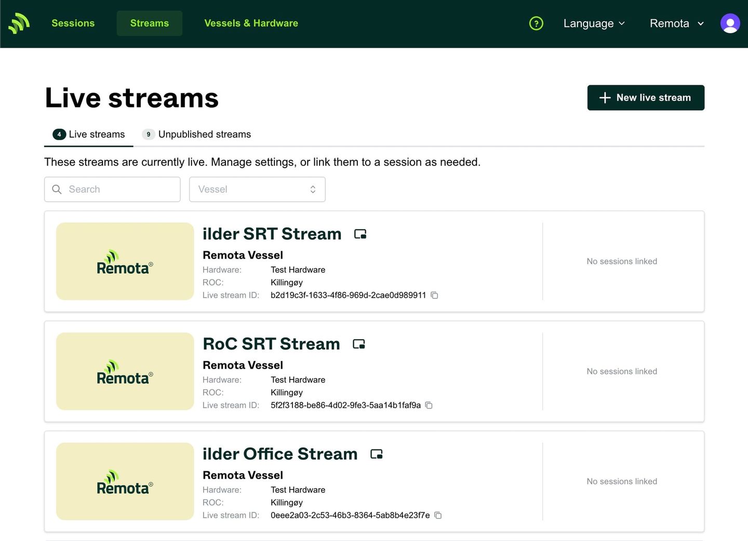
Task: Click "No sessions linked" in RoC SRT Stream card
Action: tap(622, 372)
